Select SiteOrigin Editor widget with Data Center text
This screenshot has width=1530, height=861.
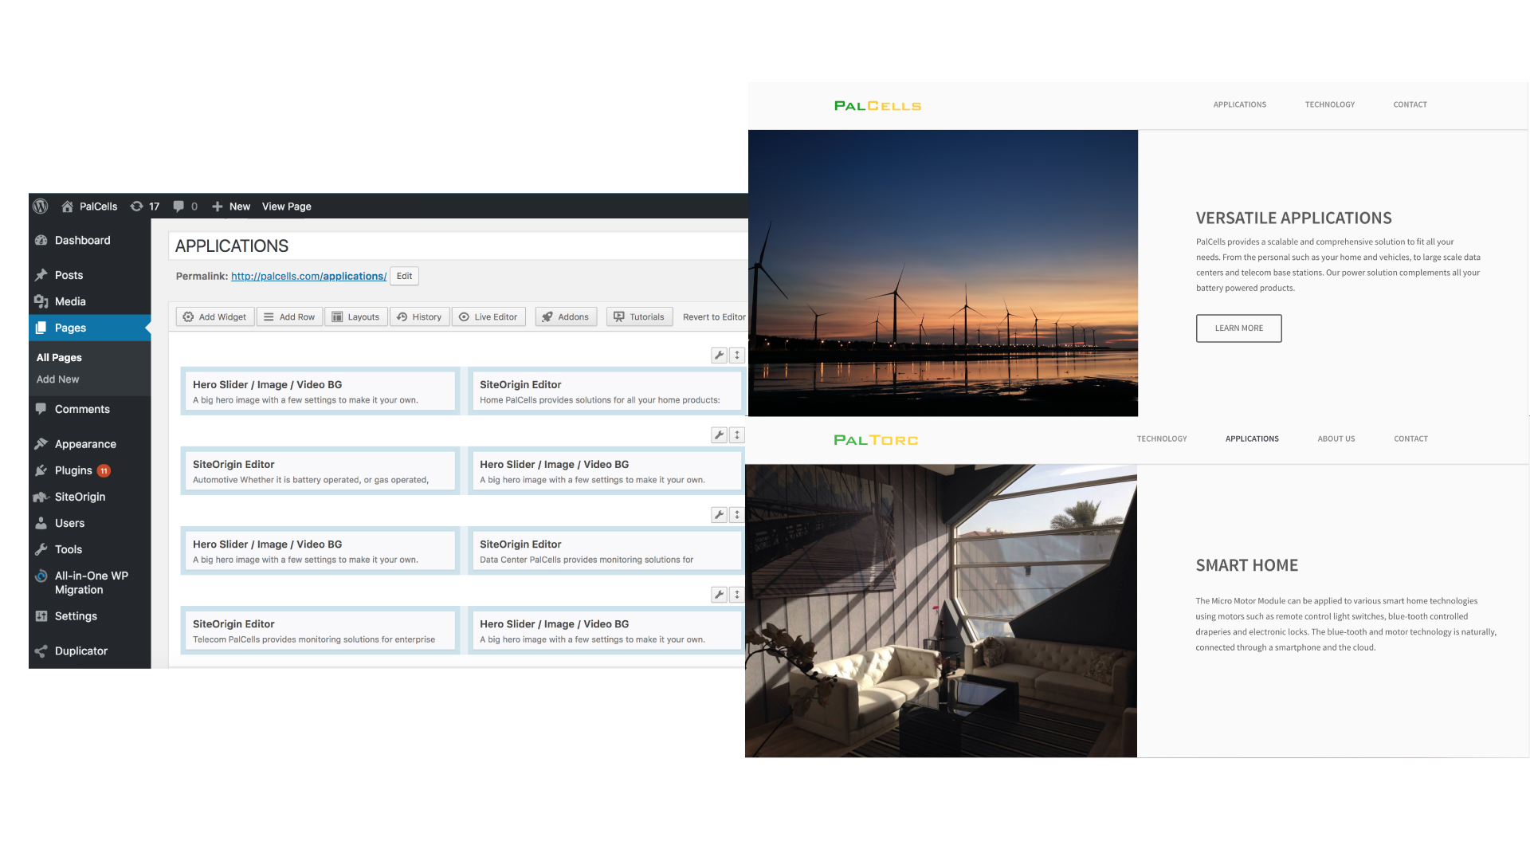(606, 551)
